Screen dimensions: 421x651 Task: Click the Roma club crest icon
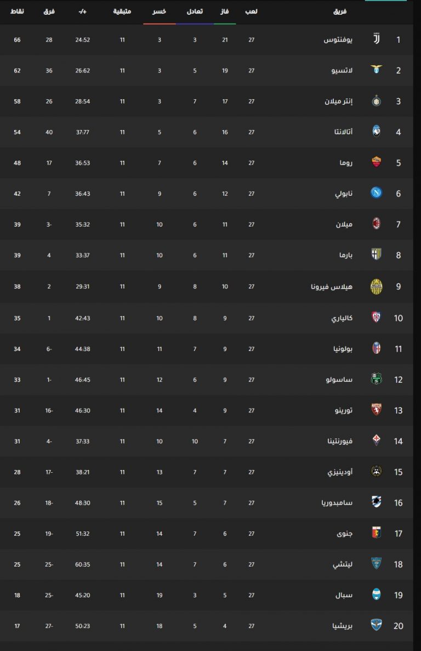tap(376, 162)
